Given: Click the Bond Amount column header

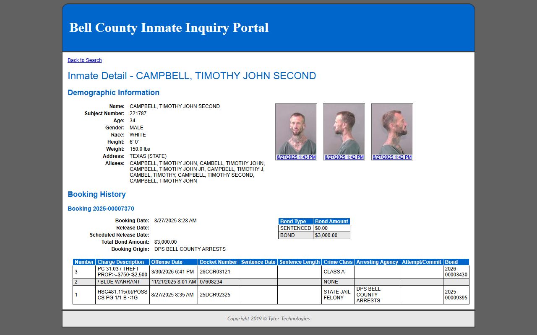Looking at the screenshot, I should [x=331, y=222].
